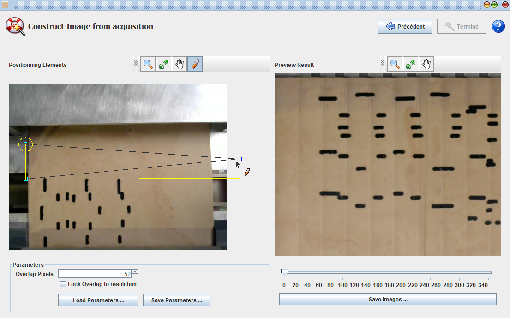510x318 pixels.
Task: Click the Précédent button
Action: tap(405, 27)
